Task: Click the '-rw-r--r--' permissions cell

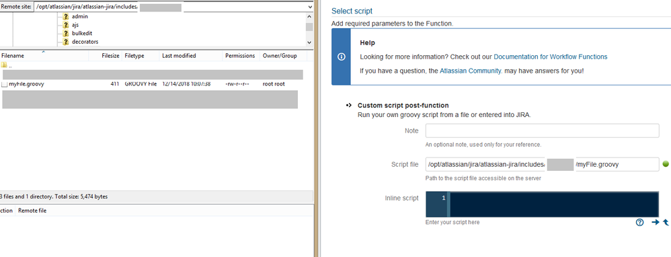Action: point(237,84)
